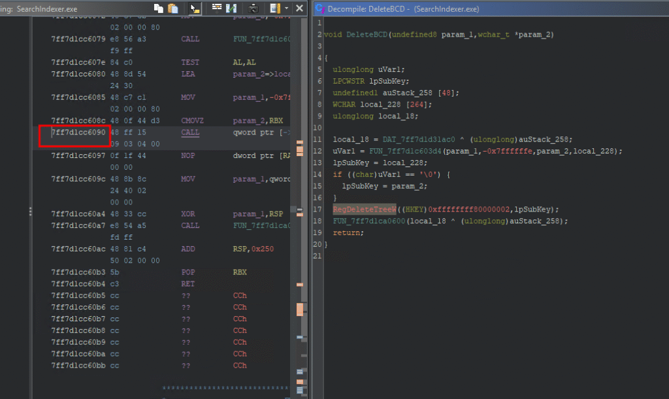Image resolution: width=669 pixels, height=399 pixels.
Task: Expand the margin options dropdown arrow
Action: 286,8
